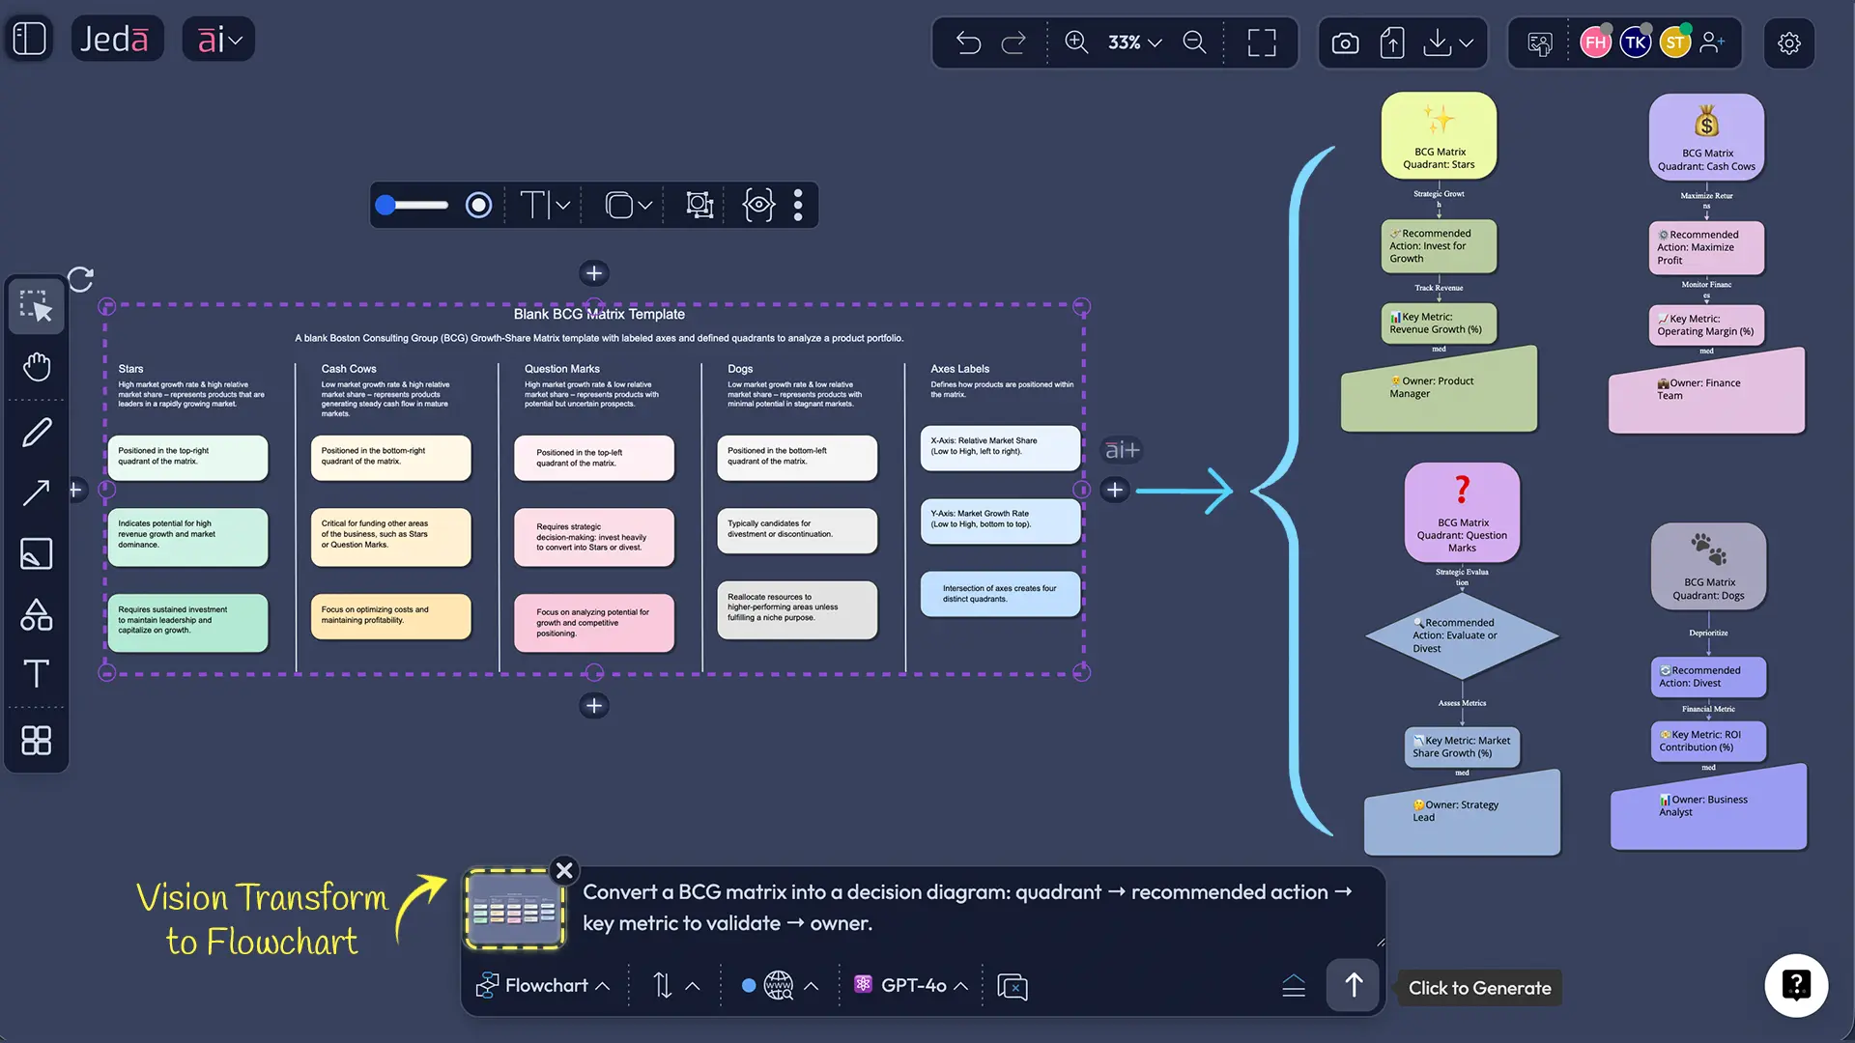Viewport: 1855px width, 1043px height.
Task: Open the templates grid tool
Action: (37, 741)
